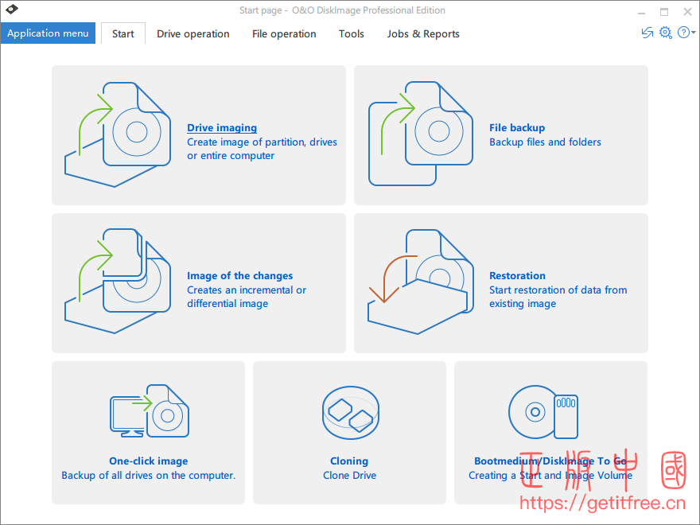This screenshot has width=700, height=525.
Task: Close the DiskImage window
Action: (687, 12)
